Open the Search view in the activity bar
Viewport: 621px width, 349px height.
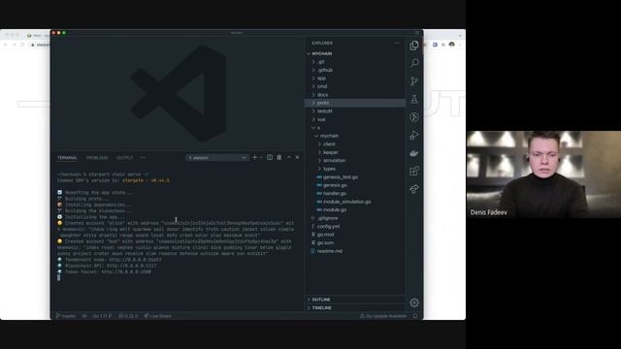pyautogui.click(x=414, y=63)
